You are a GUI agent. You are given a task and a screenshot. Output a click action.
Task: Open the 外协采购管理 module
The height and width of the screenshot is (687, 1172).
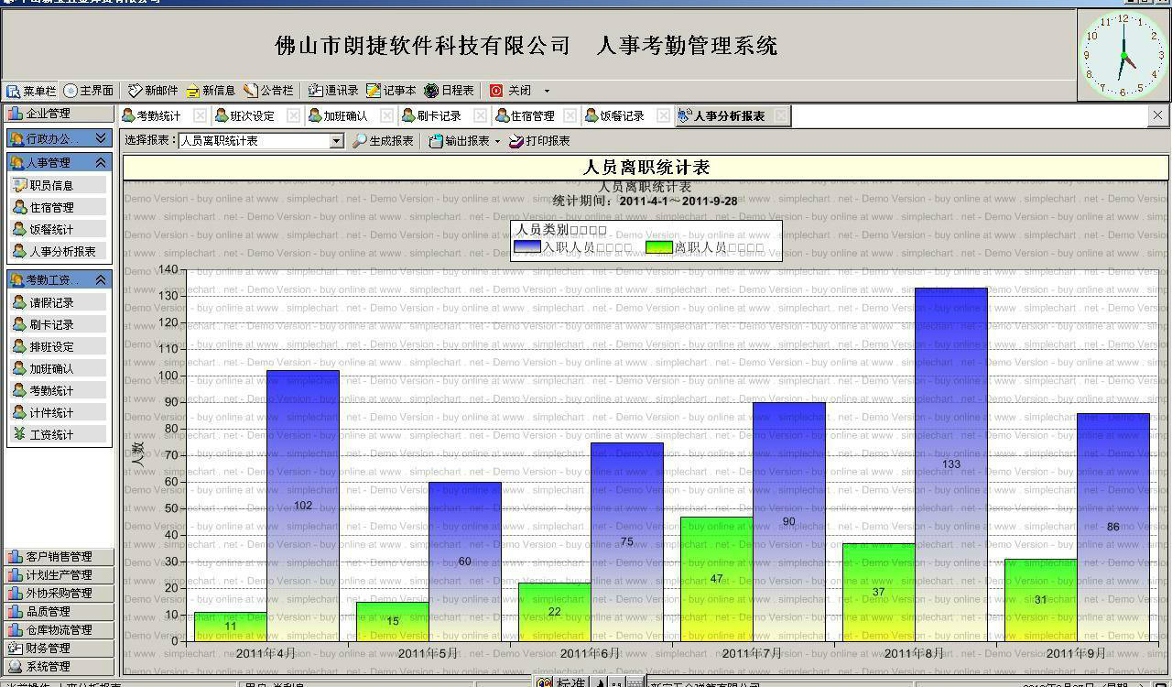click(x=59, y=594)
